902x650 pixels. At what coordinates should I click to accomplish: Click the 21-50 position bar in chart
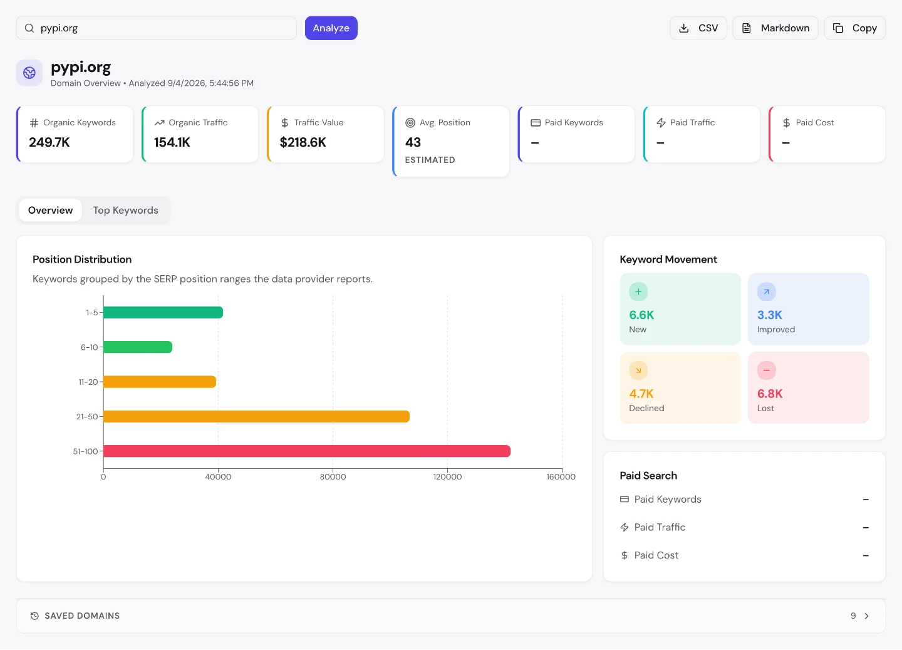(x=256, y=417)
